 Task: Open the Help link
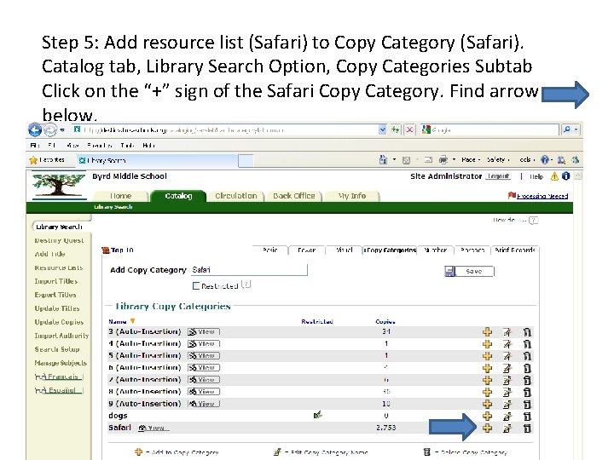click(536, 176)
